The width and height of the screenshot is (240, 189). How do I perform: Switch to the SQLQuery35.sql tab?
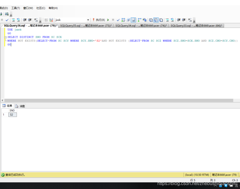pyautogui.click(x=86, y=26)
